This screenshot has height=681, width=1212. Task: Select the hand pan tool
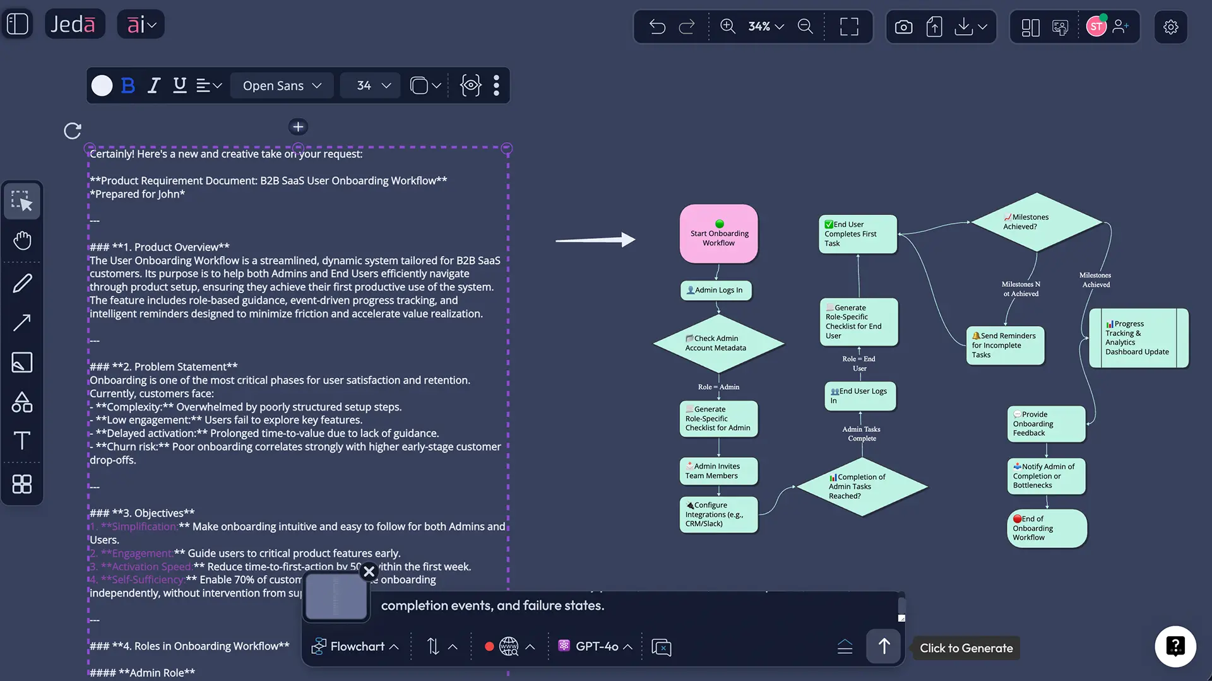(x=22, y=240)
